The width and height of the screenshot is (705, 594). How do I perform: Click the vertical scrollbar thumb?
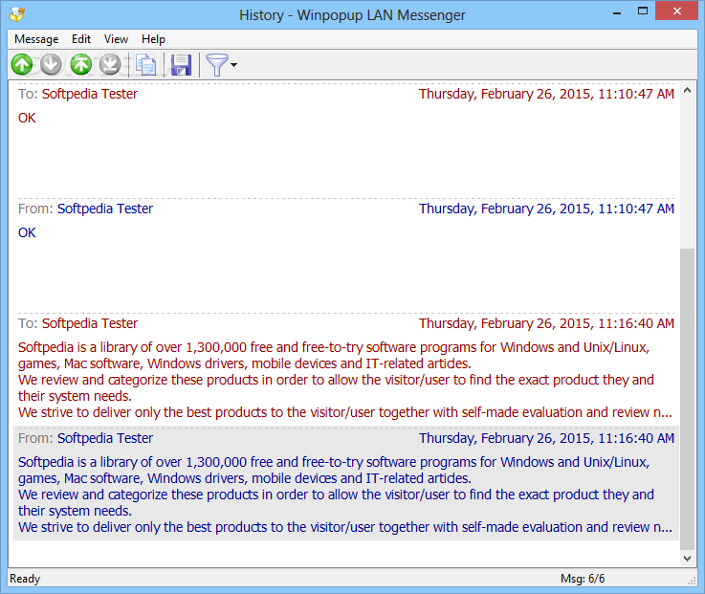click(687, 399)
